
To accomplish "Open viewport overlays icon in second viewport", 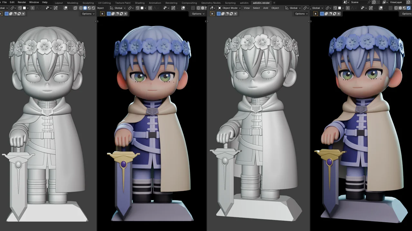I will tap(183, 8).
